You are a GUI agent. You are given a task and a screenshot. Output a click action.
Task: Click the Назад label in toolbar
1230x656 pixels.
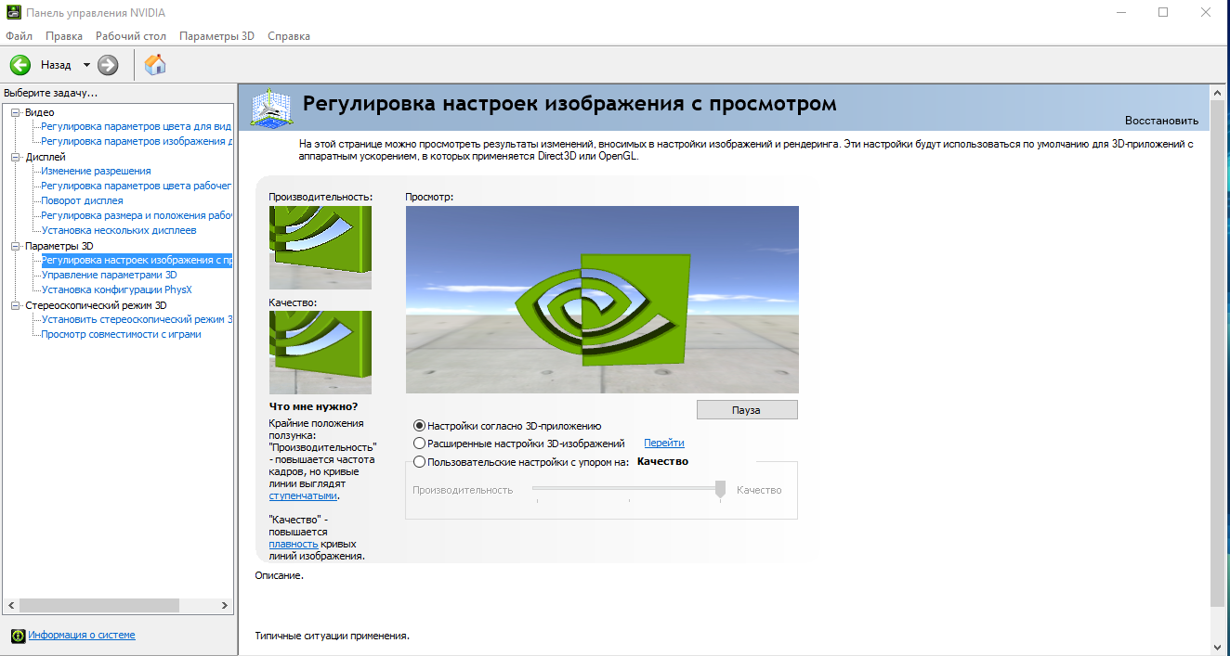(56, 65)
